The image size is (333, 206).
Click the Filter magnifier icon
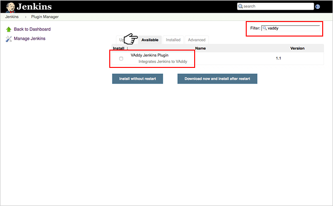click(265, 28)
